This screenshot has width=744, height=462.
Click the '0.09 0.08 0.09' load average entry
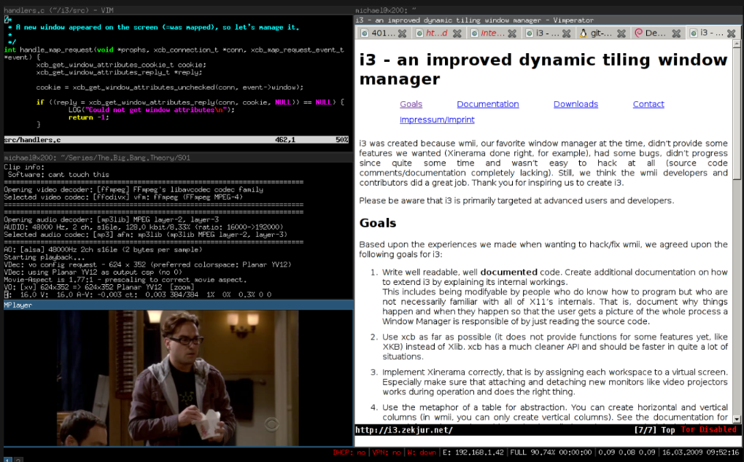click(627, 453)
